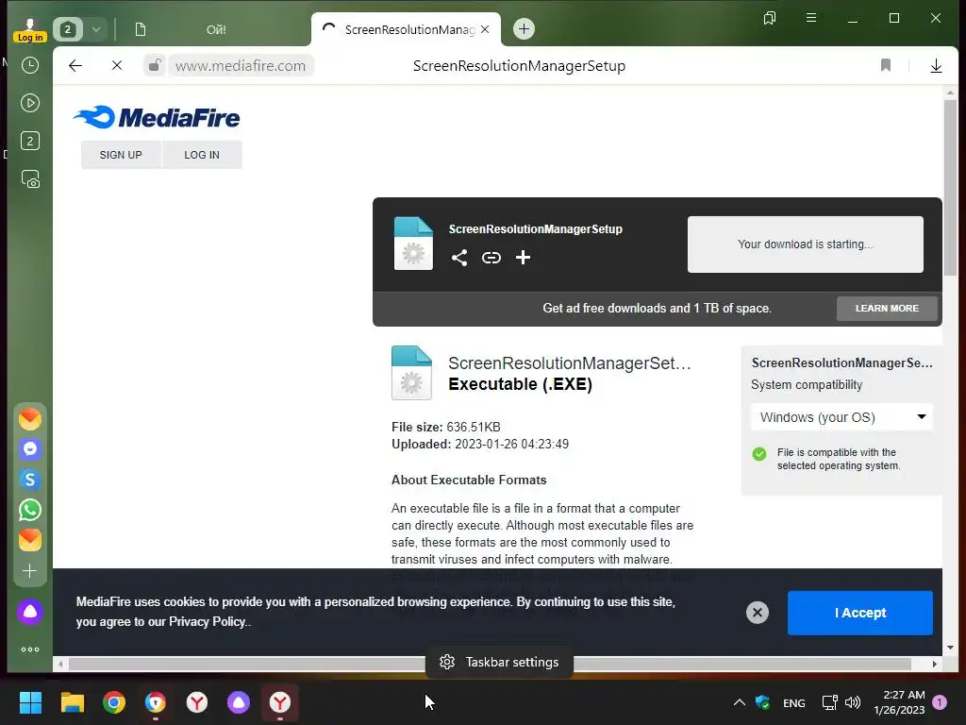Screen dimensions: 966x725
Task: Open the messenger icon in sidebar
Action: (29, 448)
